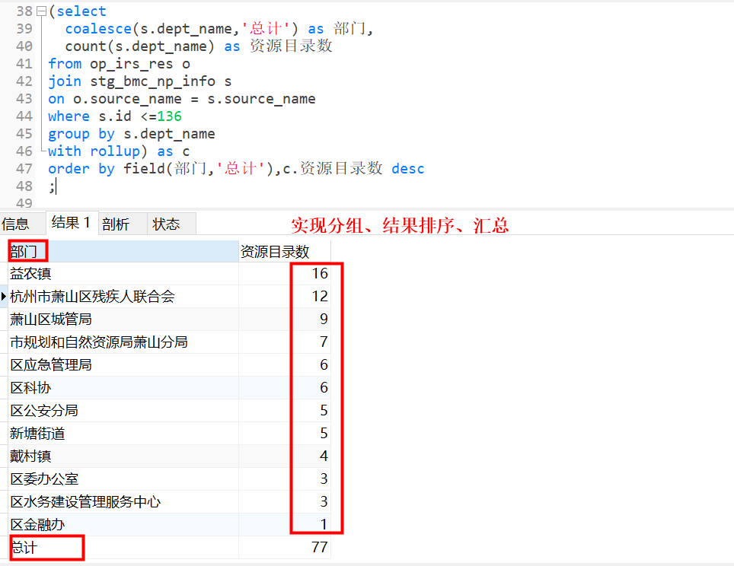Select the 戴村镇 cell
This screenshot has height=566, width=734.
tap(123, 456)
